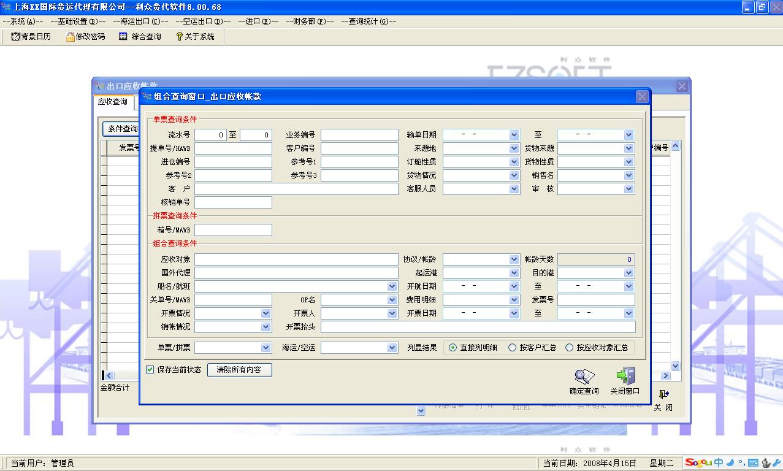Open the 进口(E) menu
This screenshot has width=783, height=471.
[258, 21]
